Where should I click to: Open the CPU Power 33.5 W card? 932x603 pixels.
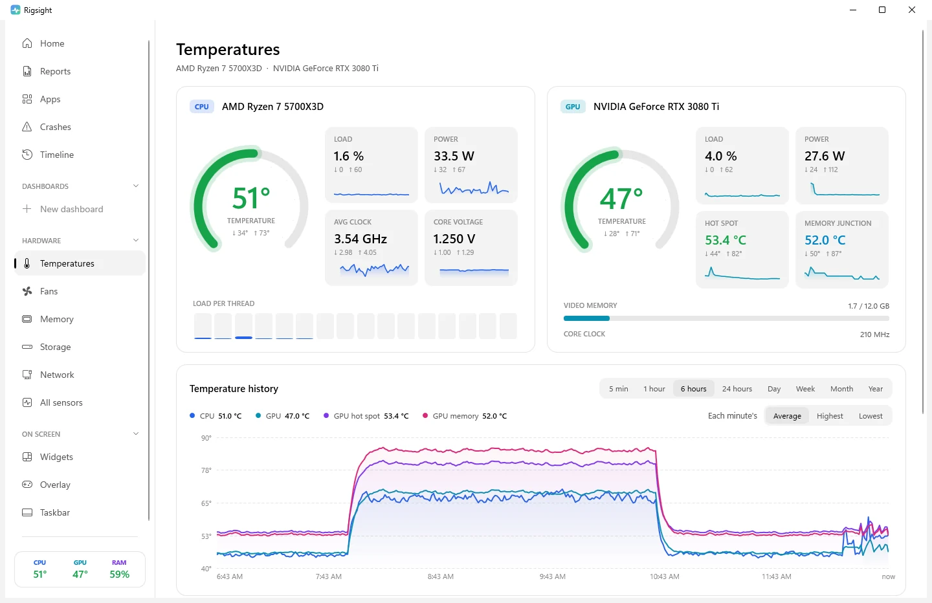tap(471, 165)
